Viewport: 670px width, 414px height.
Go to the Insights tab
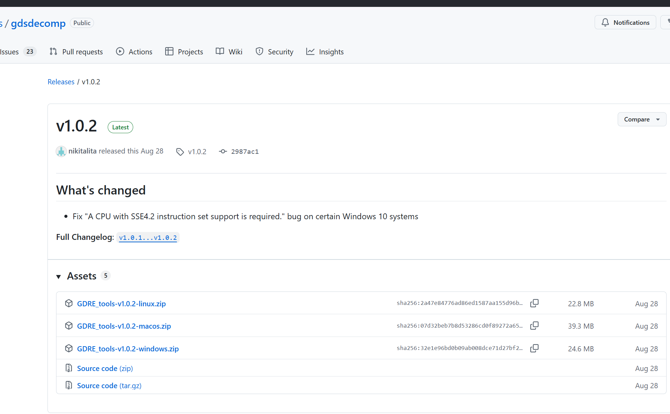[325, 52]
